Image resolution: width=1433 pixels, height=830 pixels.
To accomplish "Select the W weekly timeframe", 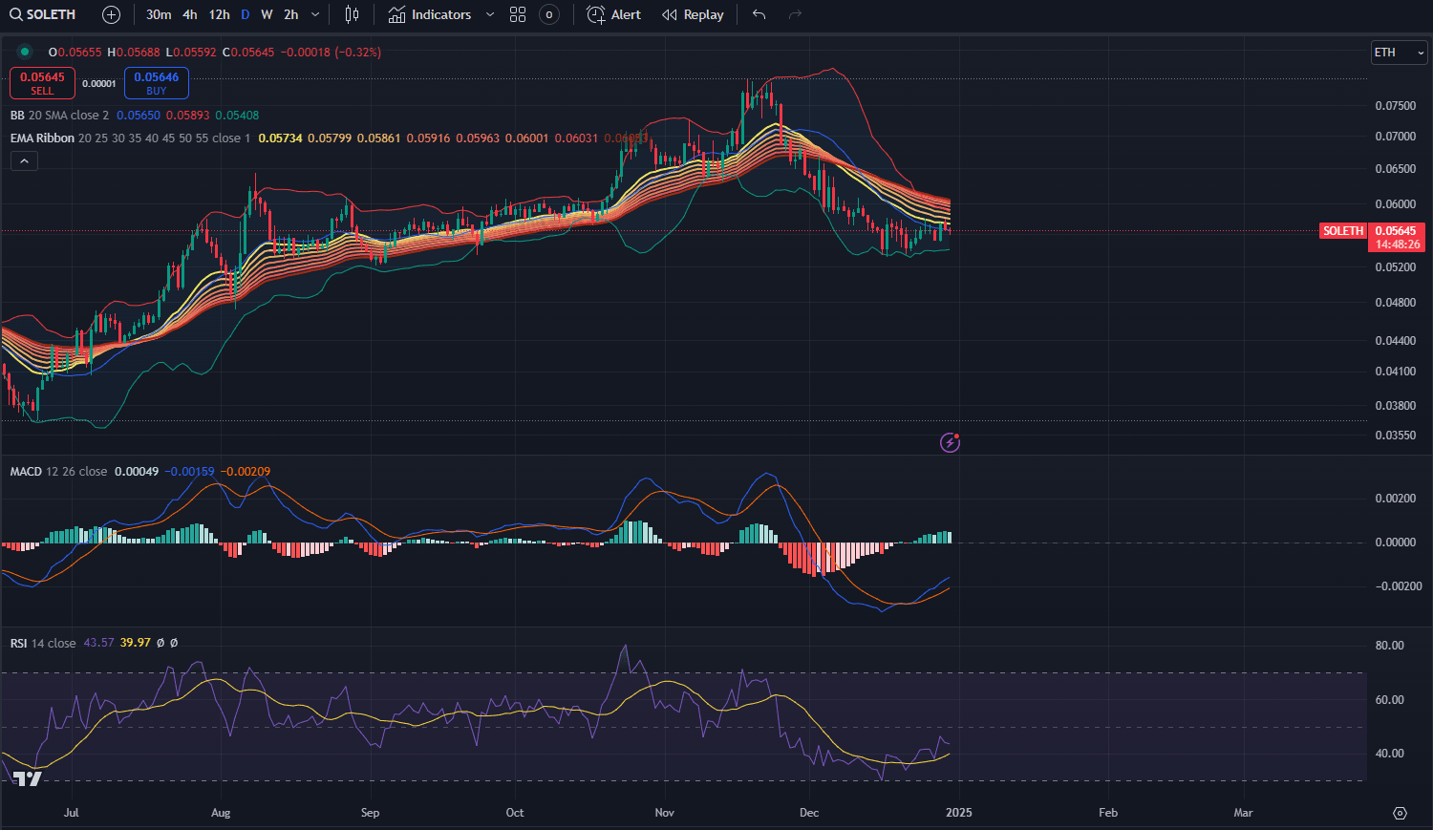I will click(x=267, y=14).
